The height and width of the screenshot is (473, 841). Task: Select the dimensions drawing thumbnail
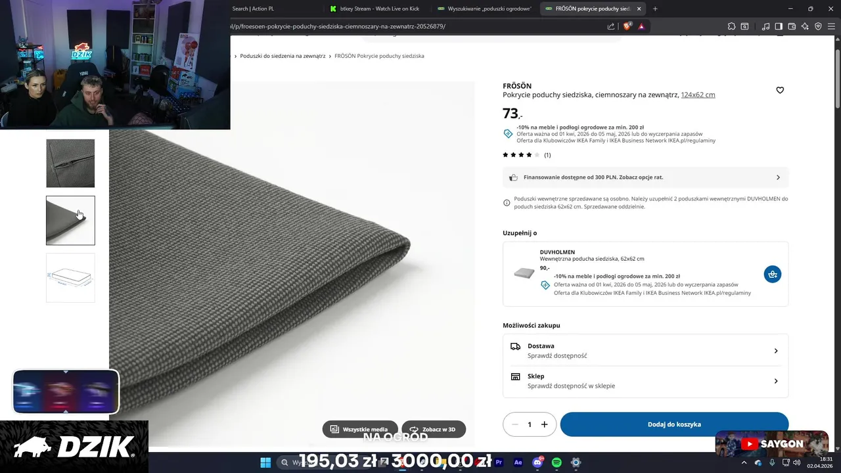(70, 278)
